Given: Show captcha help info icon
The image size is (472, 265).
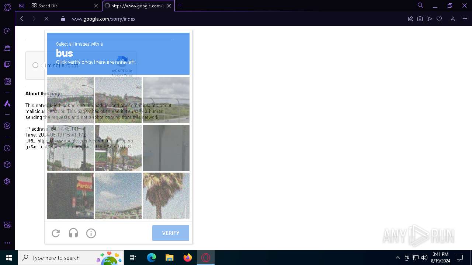Looking at the screenshot, I should pos(91,233).
